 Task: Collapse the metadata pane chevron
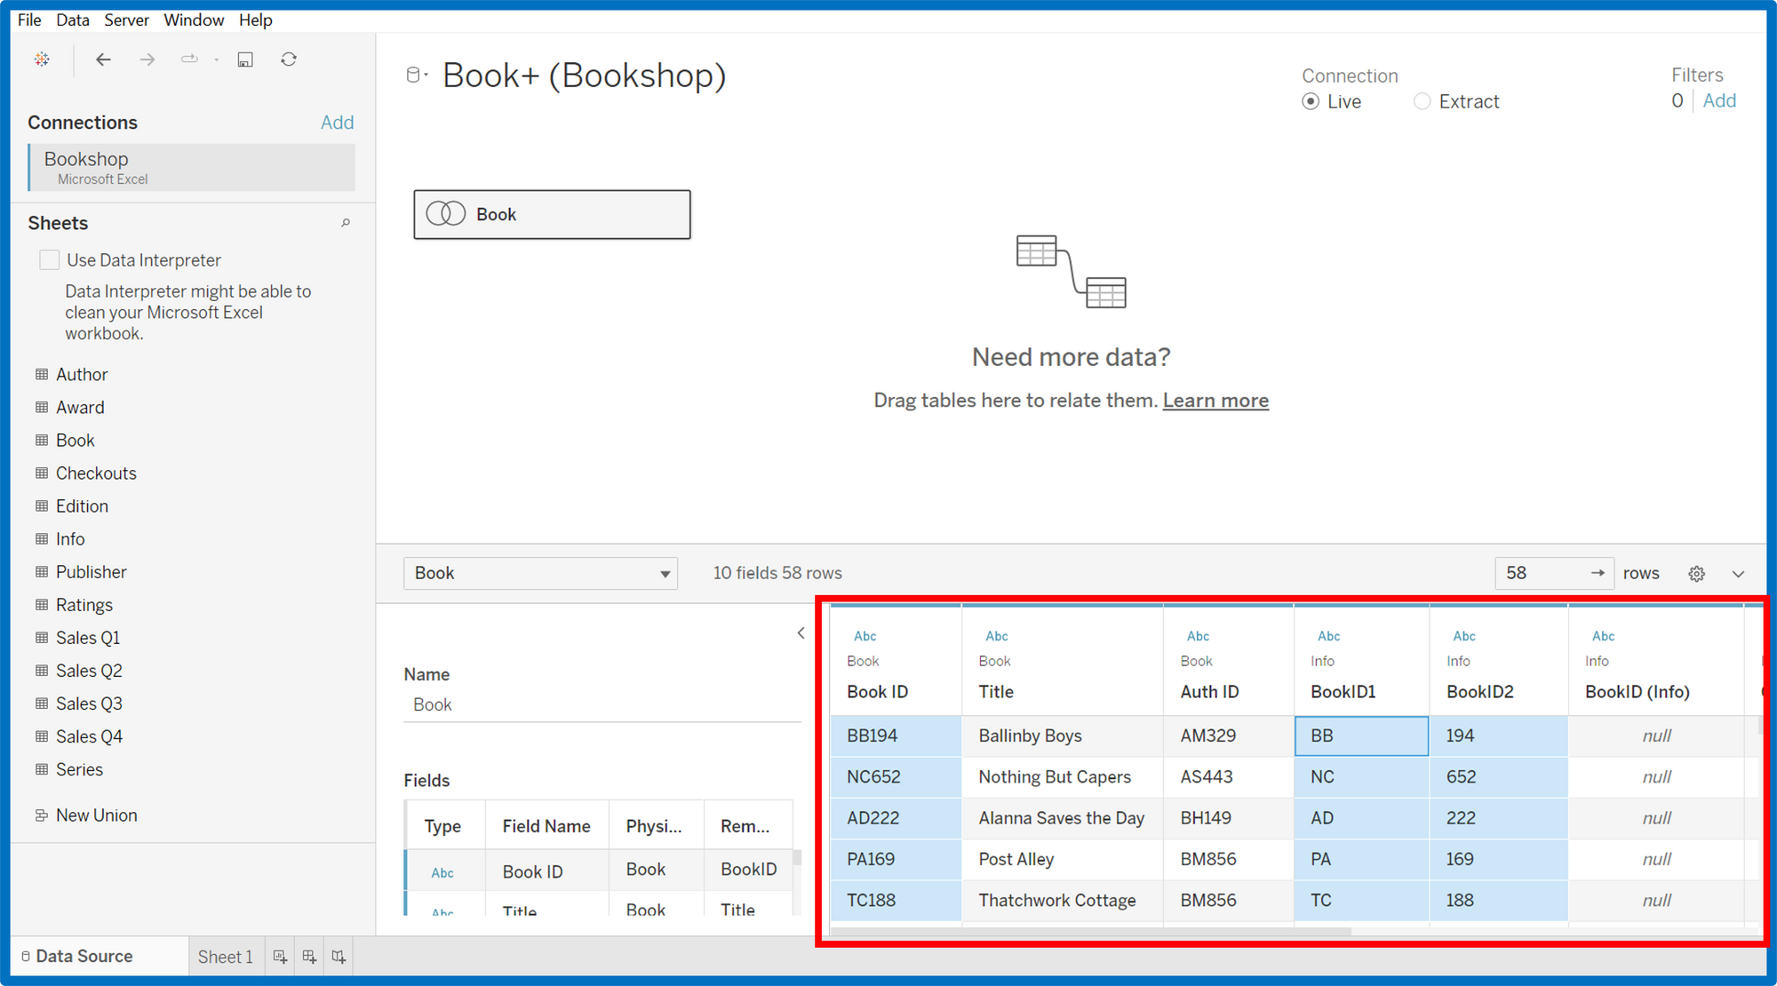click(x=801, y=633)
